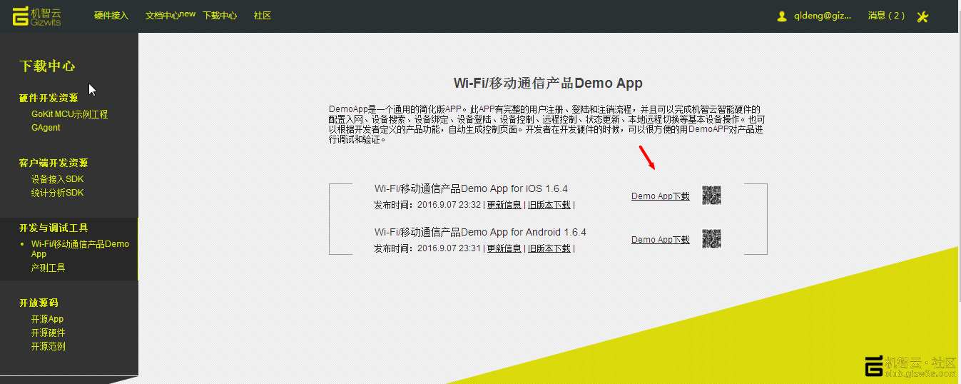Open 下载中心 in top navigation
The image size is (961, 384).
pos(220,16)
